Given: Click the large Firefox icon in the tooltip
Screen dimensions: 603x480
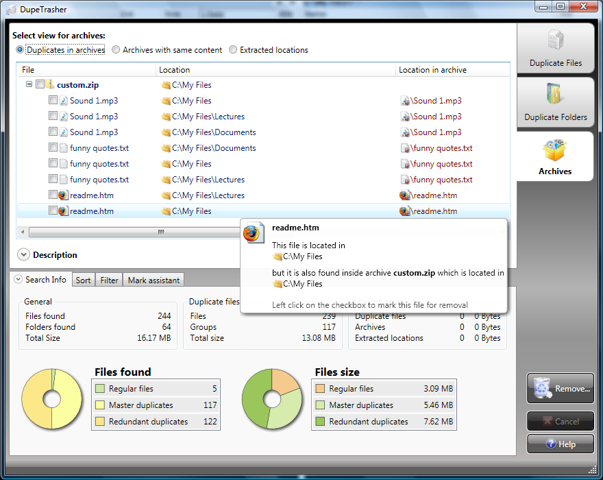Looking at the screenshot, I should click(254, 232).
